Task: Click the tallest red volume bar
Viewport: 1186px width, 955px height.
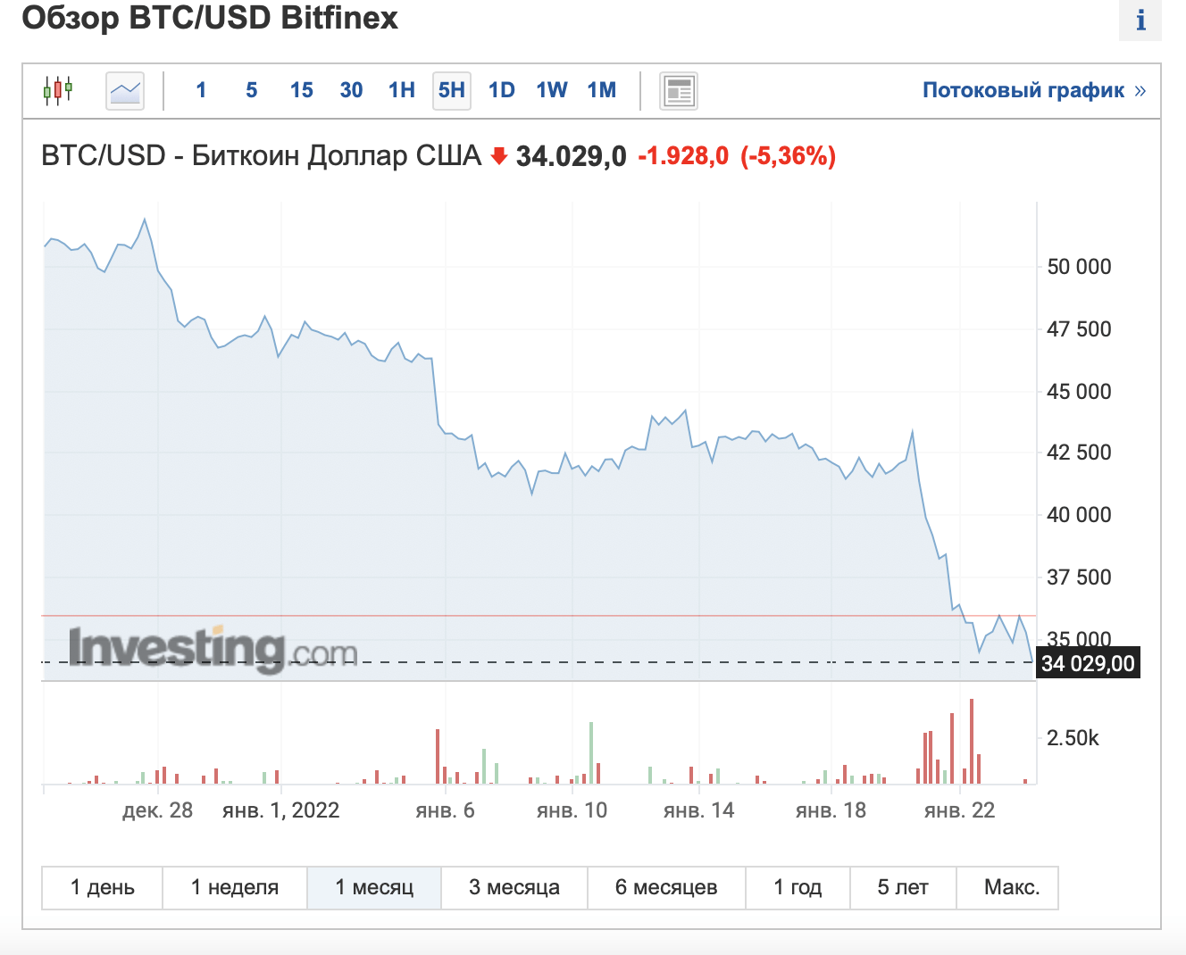Action: click(971, 741)
